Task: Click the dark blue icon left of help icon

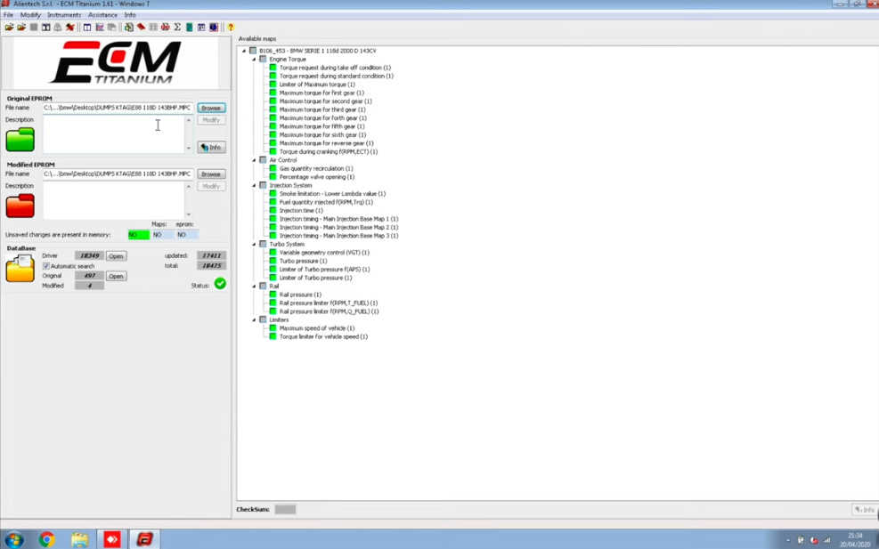Action: (x=214, y=27)
